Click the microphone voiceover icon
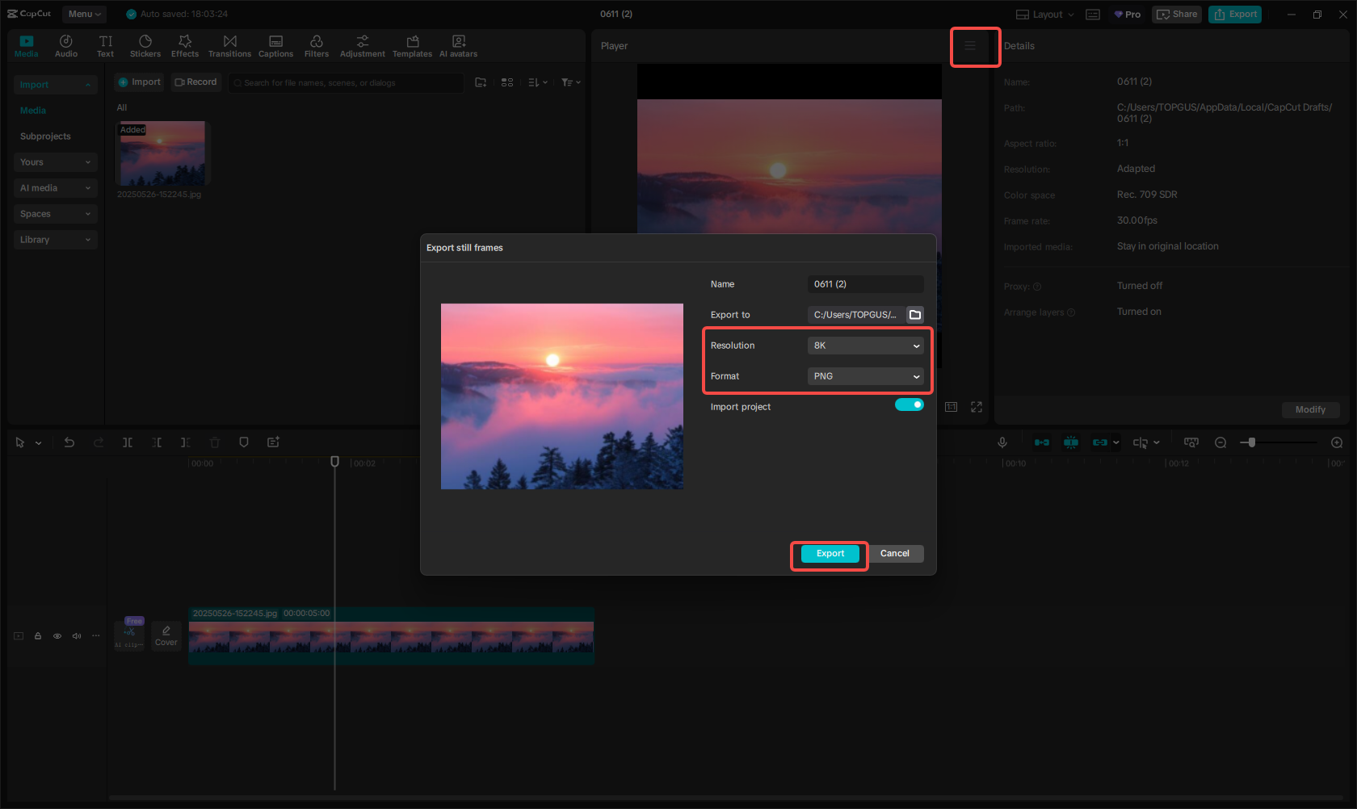1357x809 pixels. coord(1002,442)
